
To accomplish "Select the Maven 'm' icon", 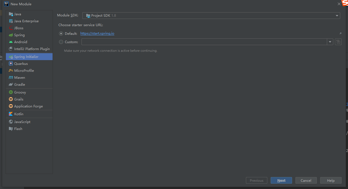I will 11,78.
